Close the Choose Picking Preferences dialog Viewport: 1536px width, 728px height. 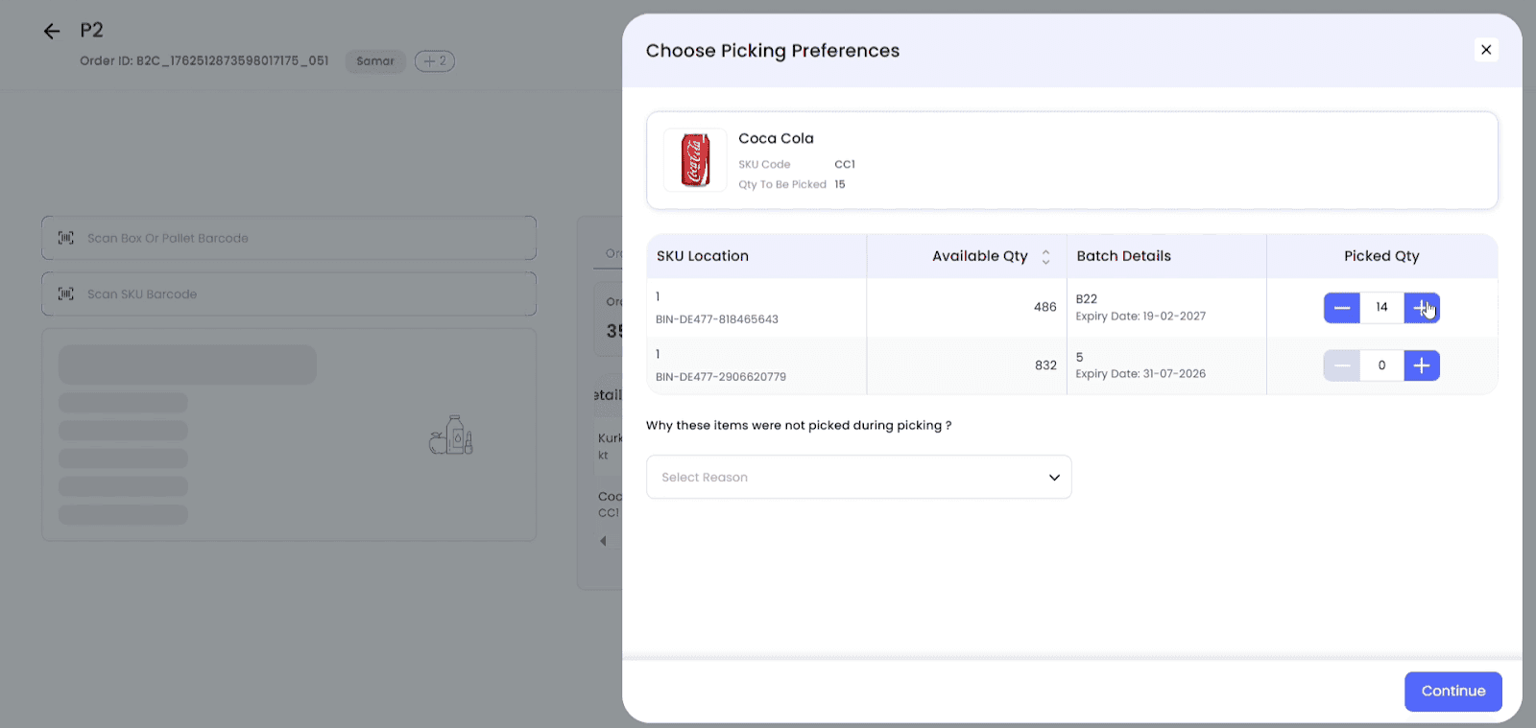(1485, 50)
